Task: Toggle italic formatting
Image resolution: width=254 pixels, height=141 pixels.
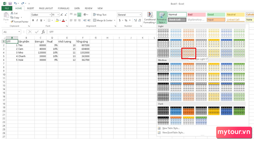Action: (37, 20)
